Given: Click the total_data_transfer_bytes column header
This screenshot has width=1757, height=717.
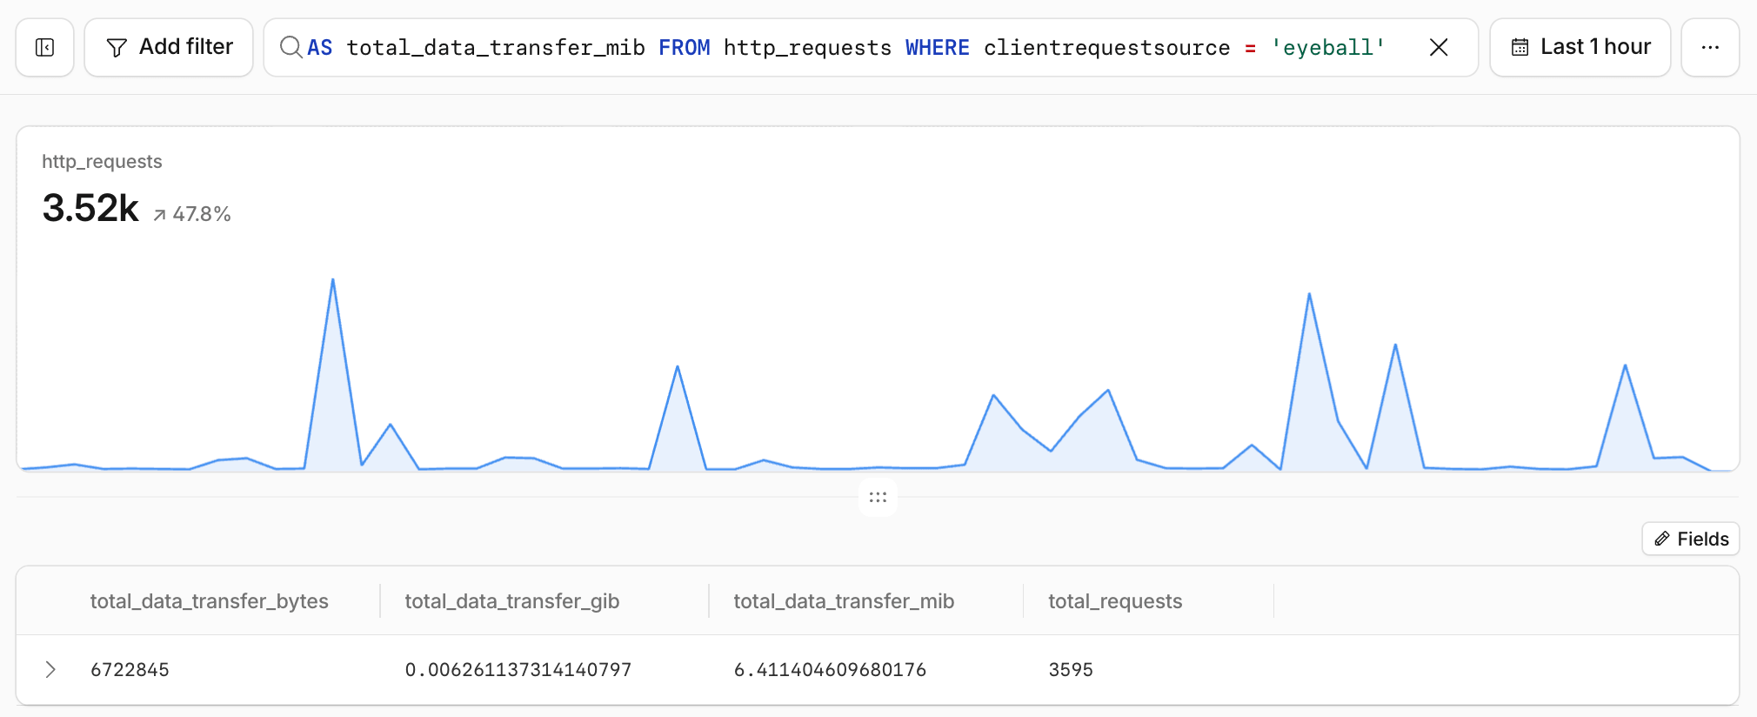Looking at the screenshot, I should point(210,601).
